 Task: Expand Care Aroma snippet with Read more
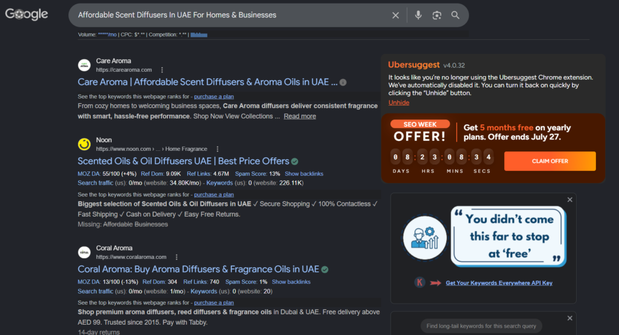[300, 116]
